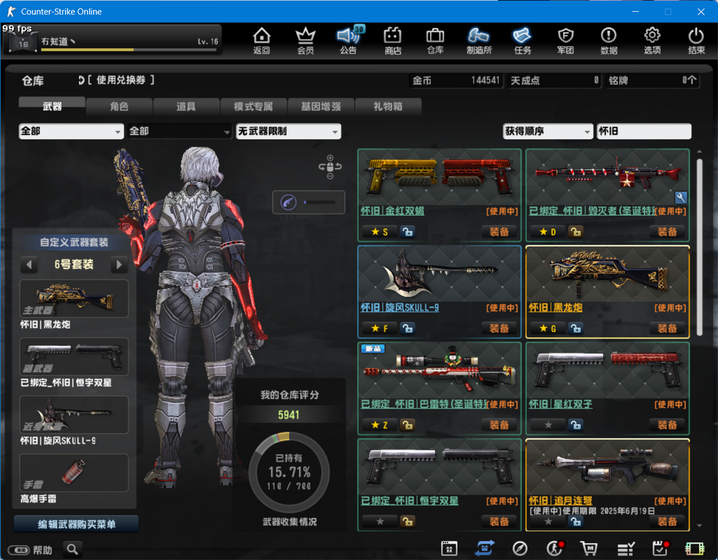Screen dimensions: 718x560
Task: Click the compass icon in bottom bar
Action: (520, 548)
